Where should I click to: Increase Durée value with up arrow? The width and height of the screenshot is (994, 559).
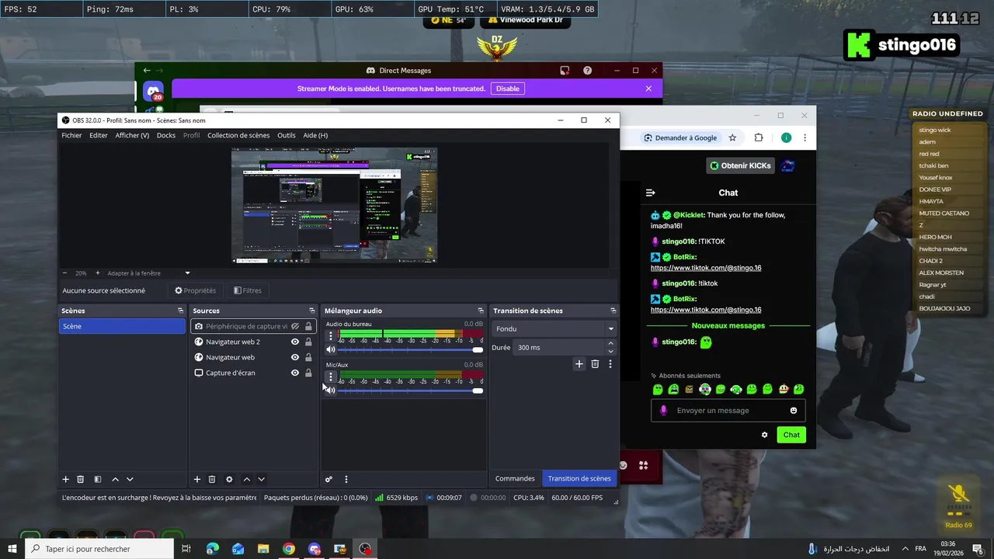tap(610, 343)
